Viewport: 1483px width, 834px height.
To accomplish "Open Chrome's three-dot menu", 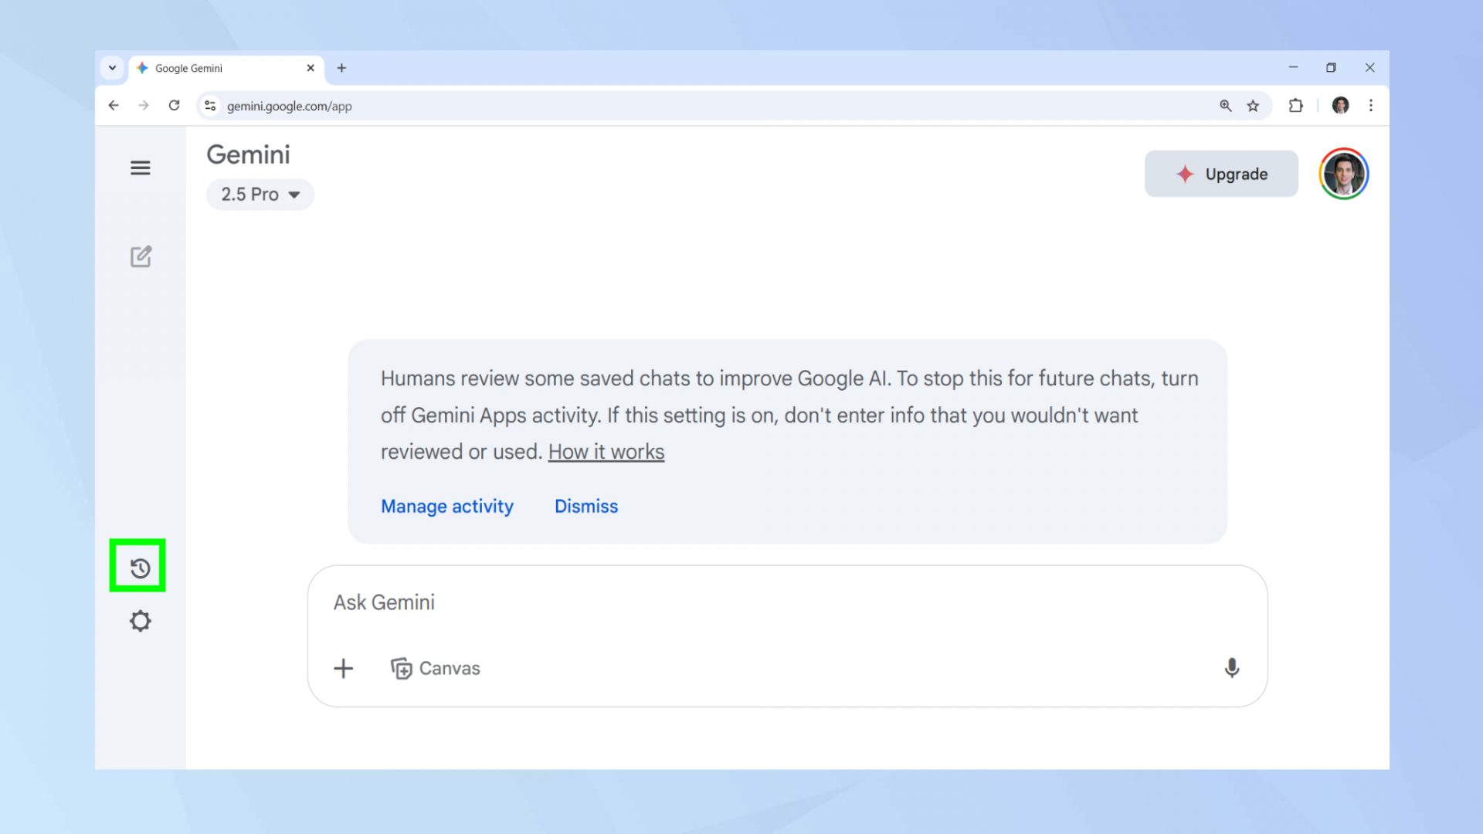I will pyautogui.click(x=1371, y=106).
